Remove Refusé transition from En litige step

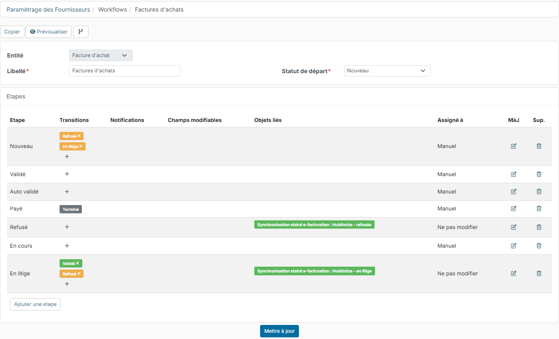(79, 273)
